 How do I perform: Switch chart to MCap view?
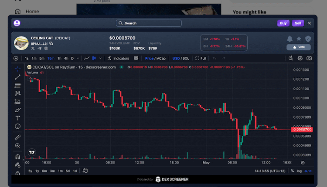[161, 58]
